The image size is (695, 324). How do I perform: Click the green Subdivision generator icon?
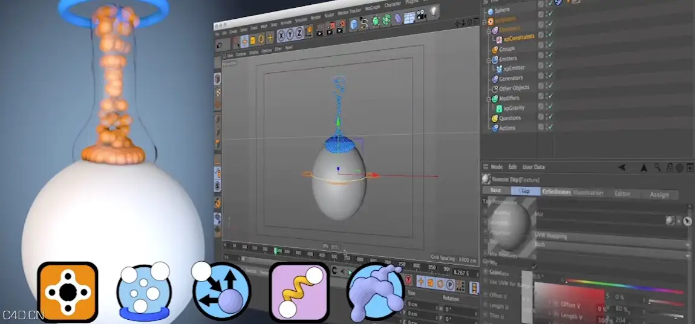(375, 21)
